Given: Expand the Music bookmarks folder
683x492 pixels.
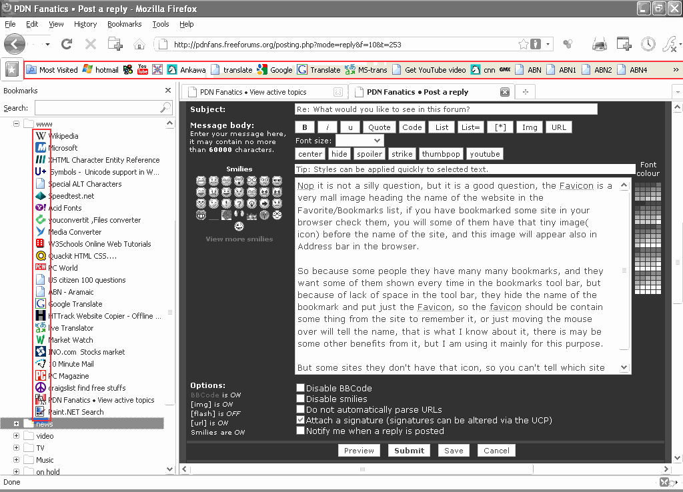Looking at the screenshot, I should [16, 459].
